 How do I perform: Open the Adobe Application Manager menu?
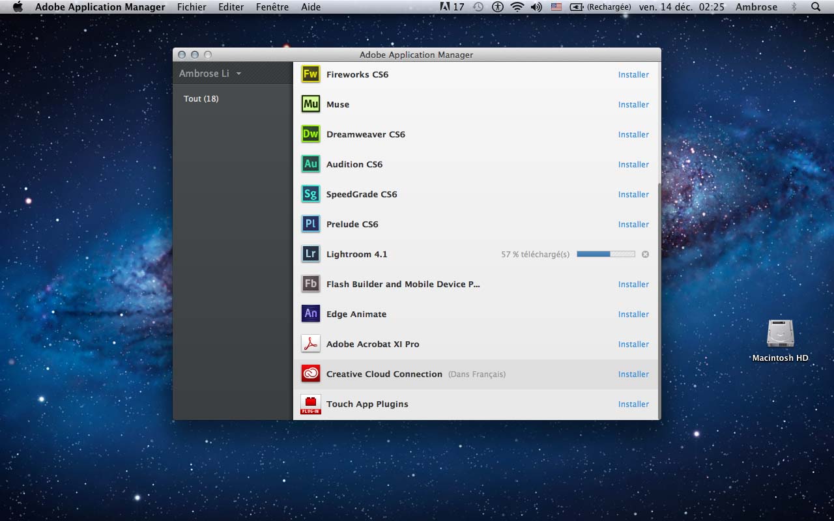[x=100, y=7]
